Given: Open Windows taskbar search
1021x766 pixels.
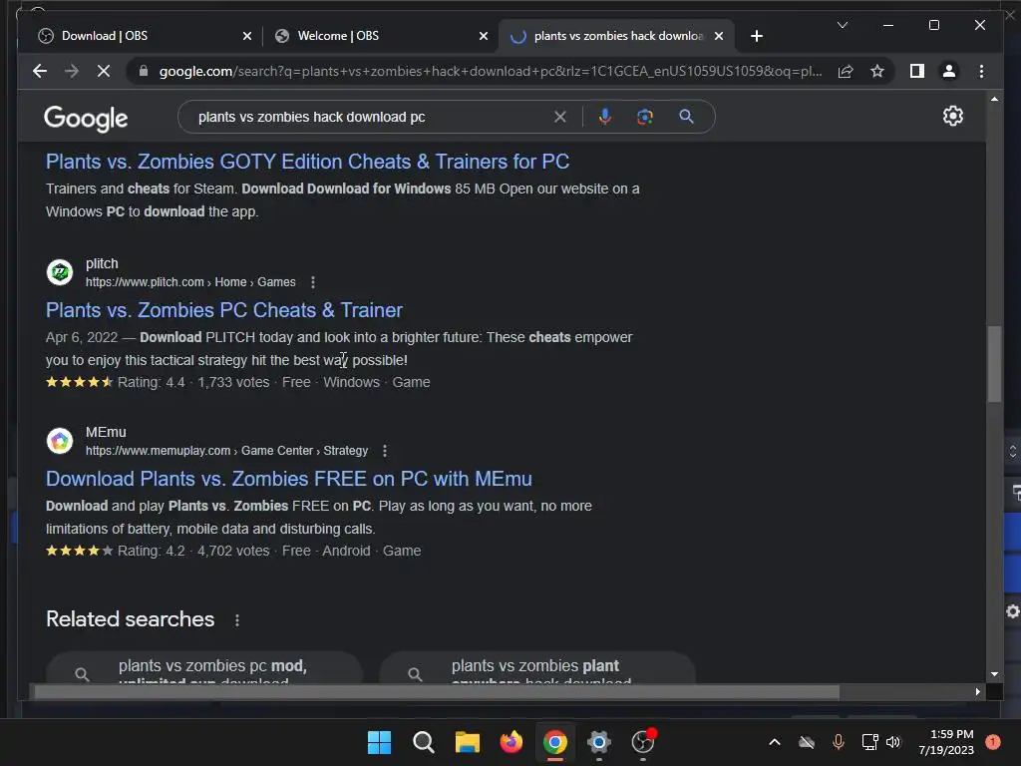Looking at the screenshot, I should [x=423, y=742].
